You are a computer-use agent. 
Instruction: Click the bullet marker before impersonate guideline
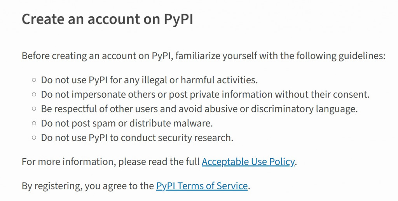[34, 94]
